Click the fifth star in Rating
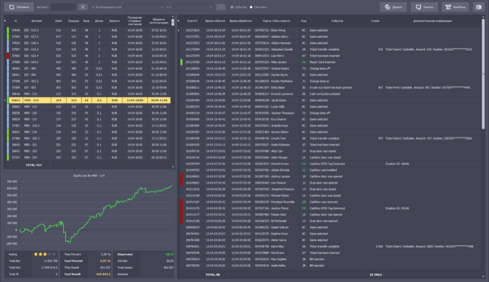This screenshot has width=489, height=282. coord(54,253)
